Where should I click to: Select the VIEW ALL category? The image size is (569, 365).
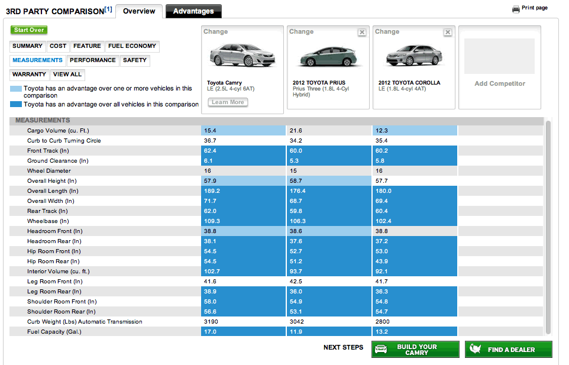(x=67, y=75)
